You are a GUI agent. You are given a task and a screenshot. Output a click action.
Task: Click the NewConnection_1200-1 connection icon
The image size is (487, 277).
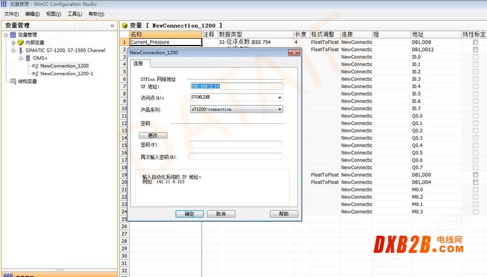35,74
